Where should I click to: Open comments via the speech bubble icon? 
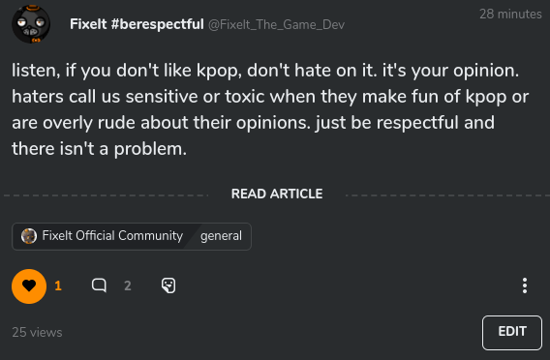click(99, 285)
